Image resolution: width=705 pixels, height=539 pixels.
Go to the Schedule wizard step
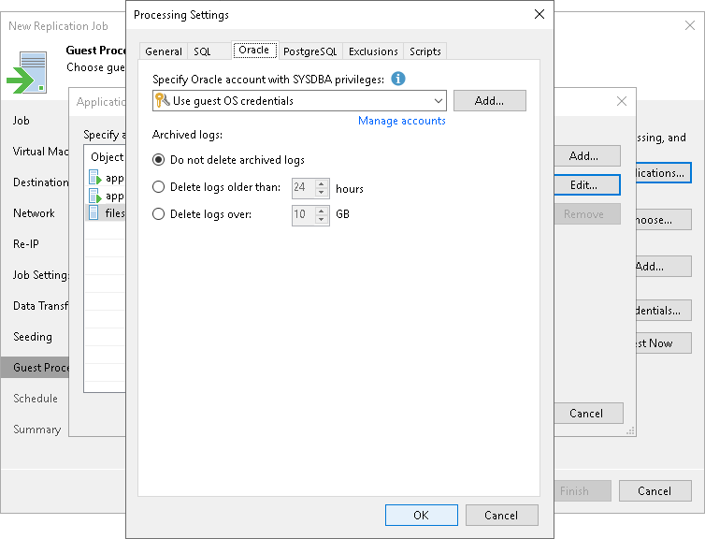click(x=36, y=399)
